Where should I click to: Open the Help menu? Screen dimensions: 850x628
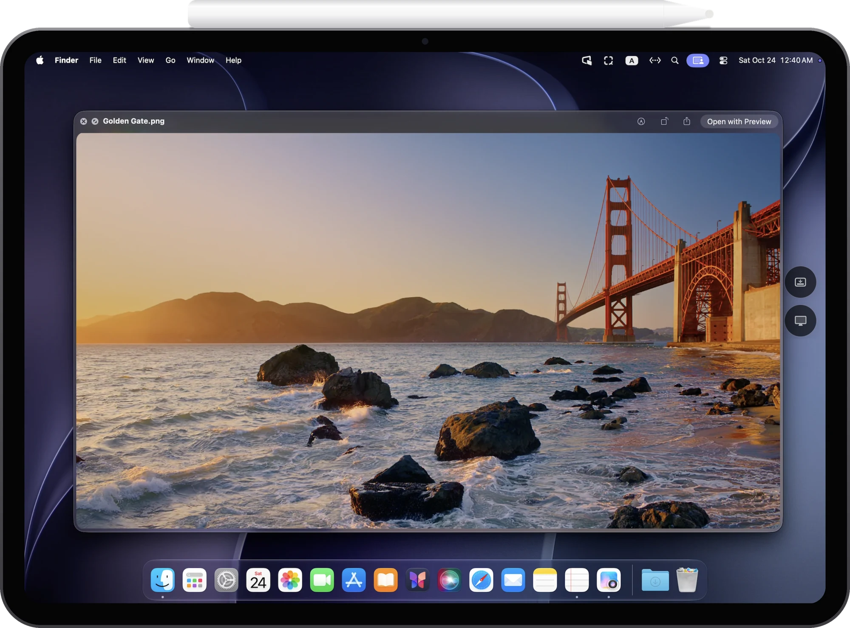[x=233, y=60]
